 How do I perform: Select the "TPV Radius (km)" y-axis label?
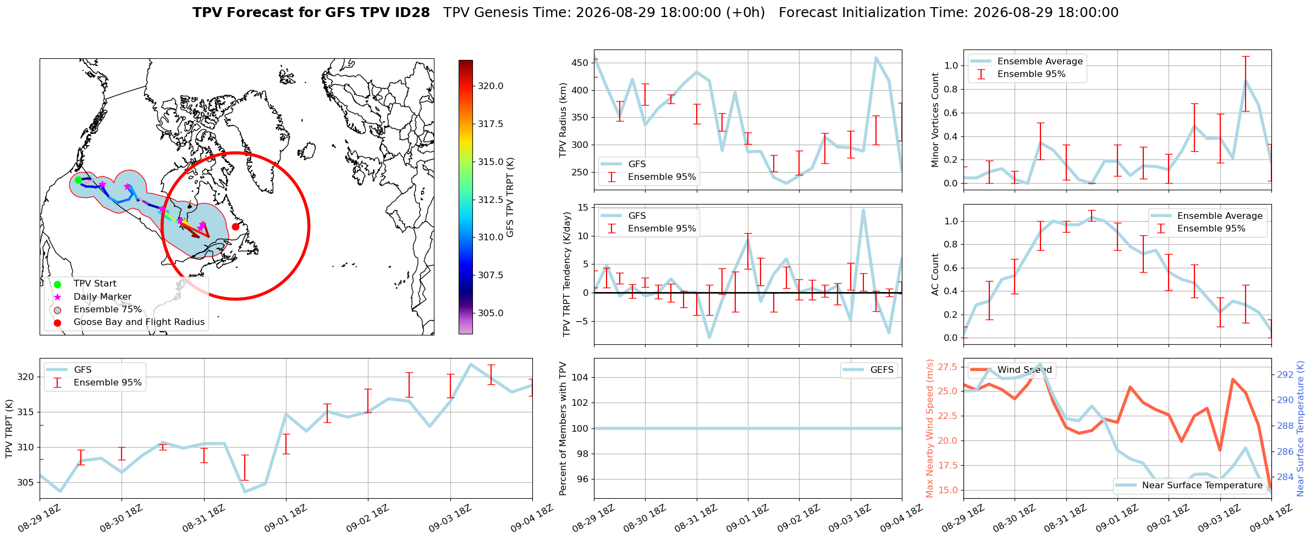563,120
